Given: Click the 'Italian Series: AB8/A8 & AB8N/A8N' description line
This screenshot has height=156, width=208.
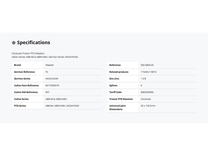Looking at the screenshot, I should [45, 57].
